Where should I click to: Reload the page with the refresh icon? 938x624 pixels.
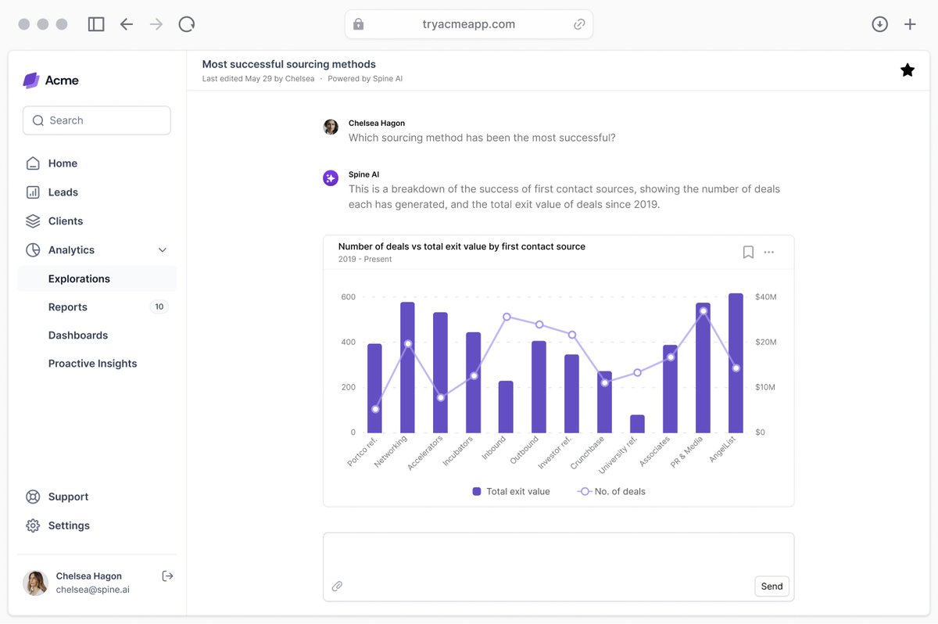coord(186,23)
